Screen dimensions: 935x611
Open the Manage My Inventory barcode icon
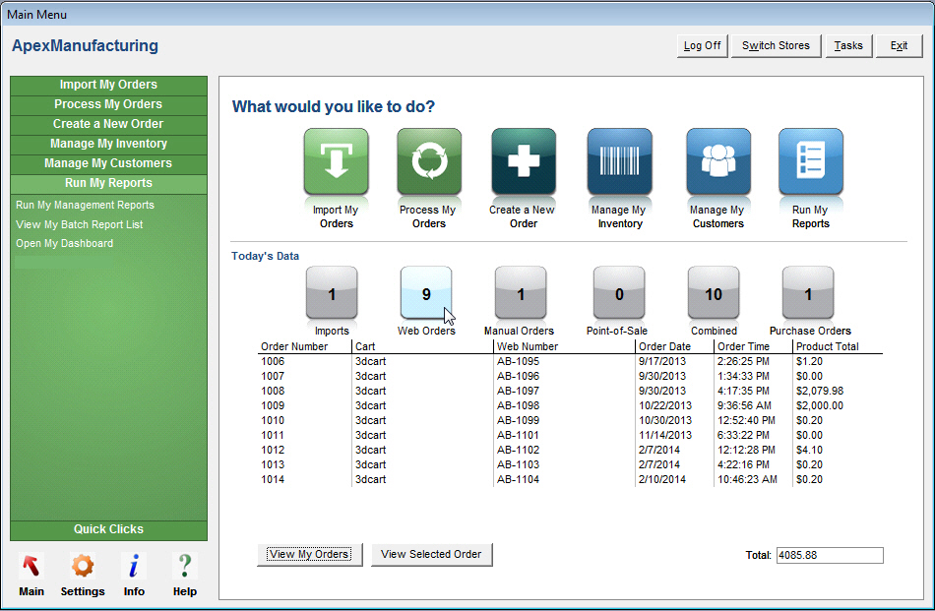619,162
